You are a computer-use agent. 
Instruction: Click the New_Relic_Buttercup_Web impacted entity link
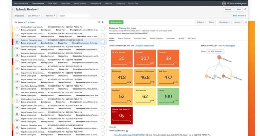(129, 135)
